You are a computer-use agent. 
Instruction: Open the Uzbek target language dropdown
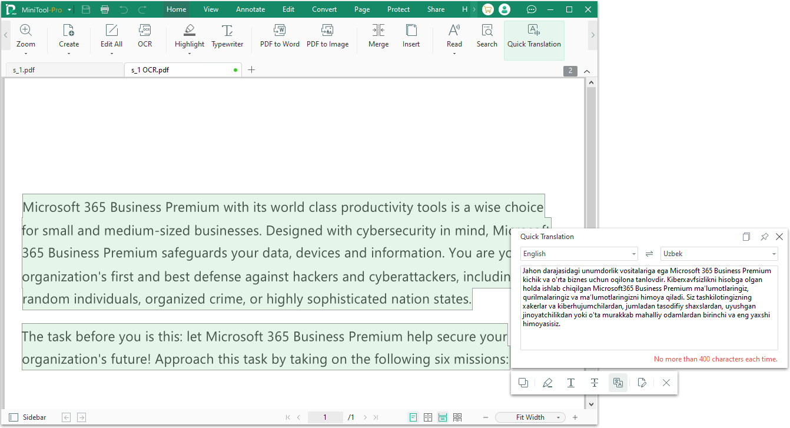tap(719, 254)
